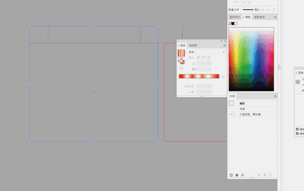Click the 变换 (Transform) panel tab

pyautogui.click(x=300, y=73)
